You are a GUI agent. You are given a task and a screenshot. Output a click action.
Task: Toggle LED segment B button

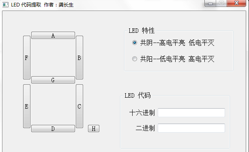point(79,58)
